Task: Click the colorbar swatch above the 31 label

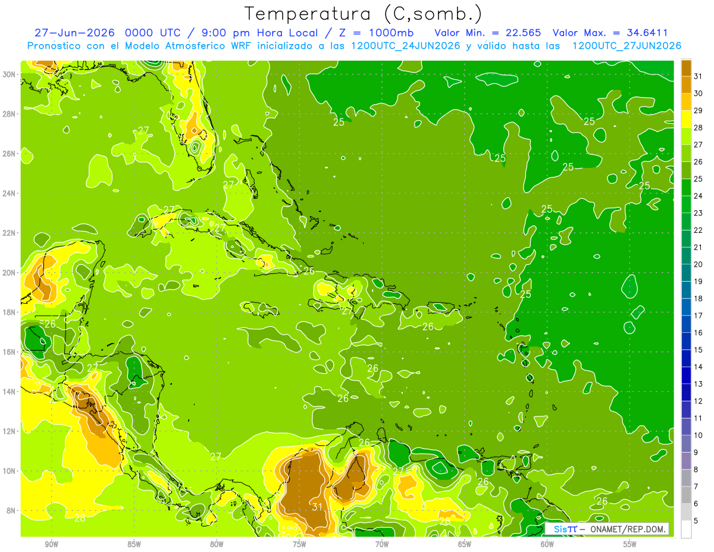Action: click(x=686, y=68)
